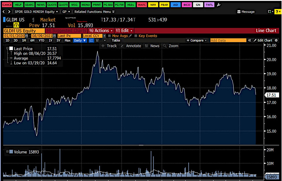
Task: Select the YTD range tab
Action: coord(41,40)
